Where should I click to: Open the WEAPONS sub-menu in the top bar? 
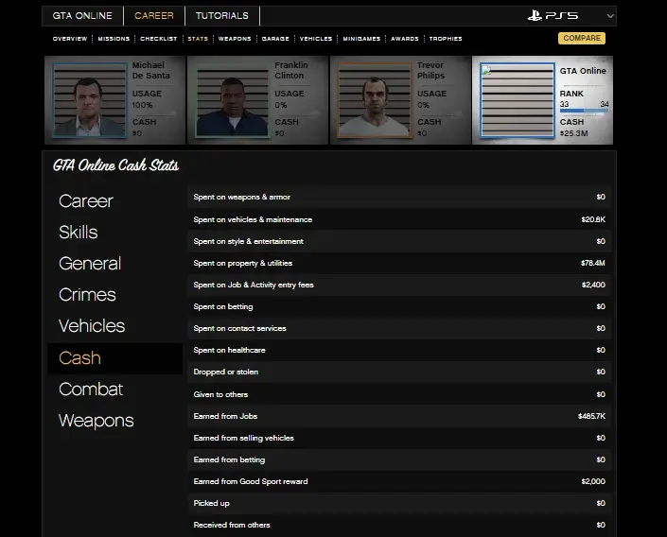235,39
